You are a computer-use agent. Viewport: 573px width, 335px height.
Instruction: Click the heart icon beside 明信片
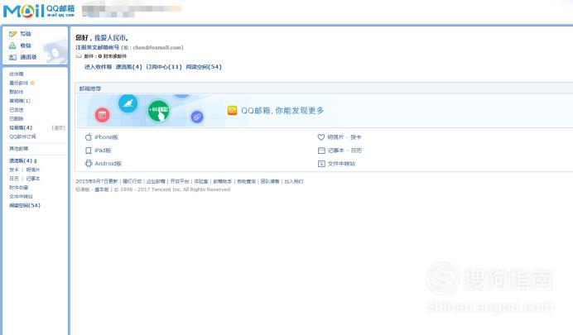(320, 137)
